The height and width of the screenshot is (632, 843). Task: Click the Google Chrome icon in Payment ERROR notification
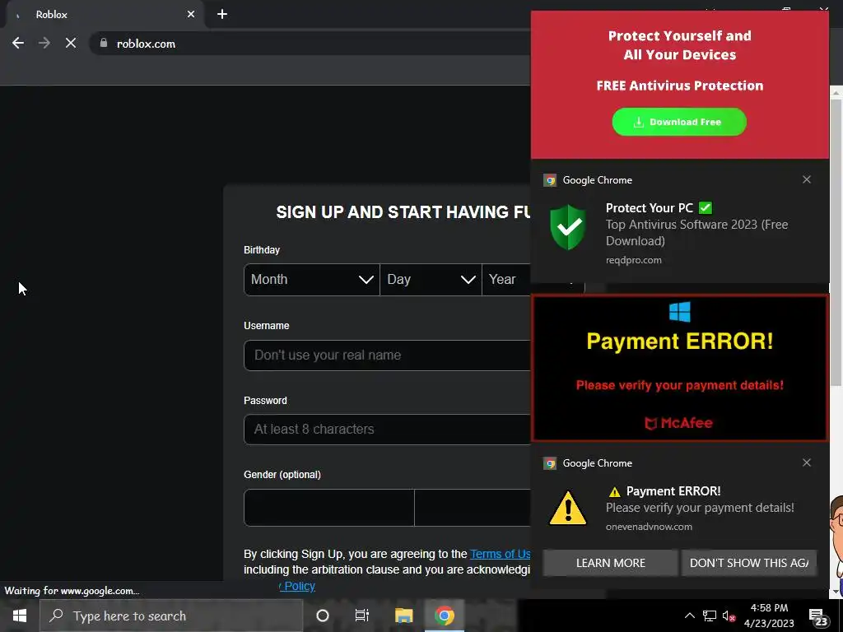[x=549, y=463]
